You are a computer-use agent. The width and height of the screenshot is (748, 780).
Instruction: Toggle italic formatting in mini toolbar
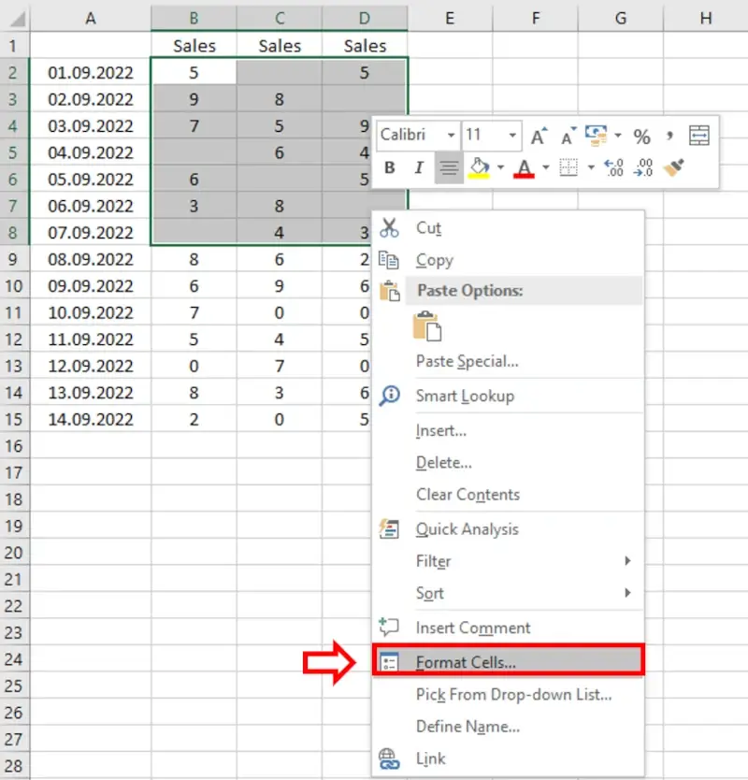coord(419,168)
